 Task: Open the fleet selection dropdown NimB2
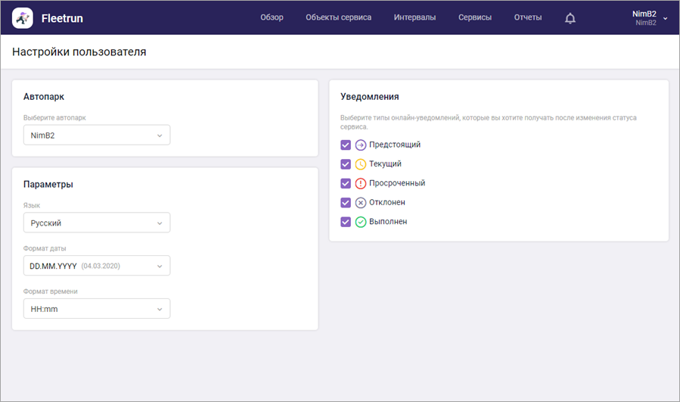point(96,136)
